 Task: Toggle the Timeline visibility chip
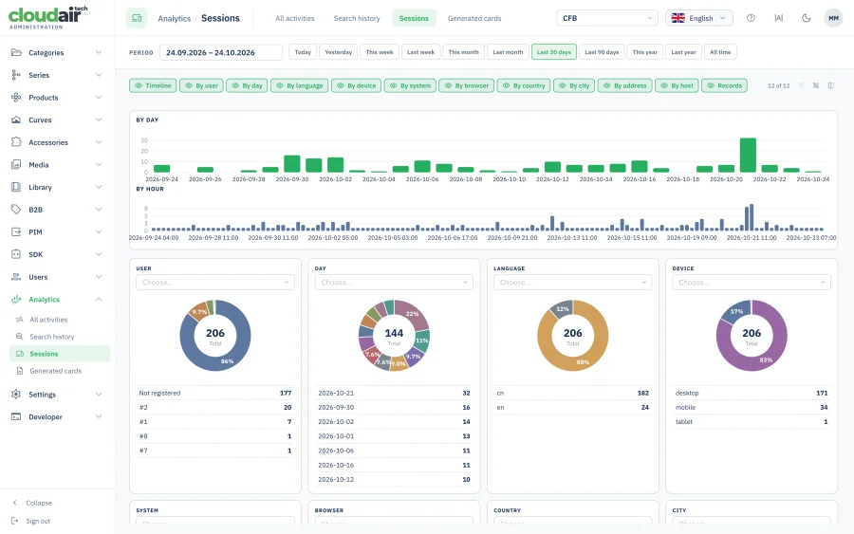(x=153, y=85)
